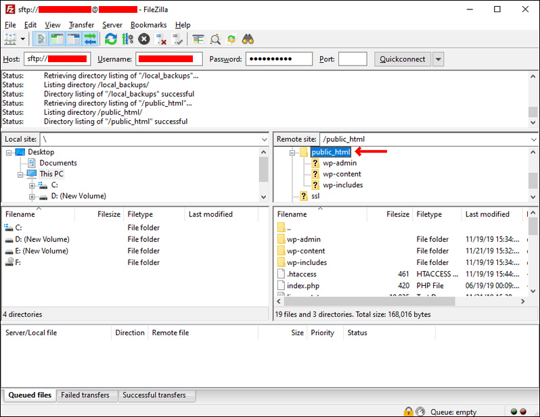Open the File menu
Viewport: 540px width, 417px height.
[10, 25]
